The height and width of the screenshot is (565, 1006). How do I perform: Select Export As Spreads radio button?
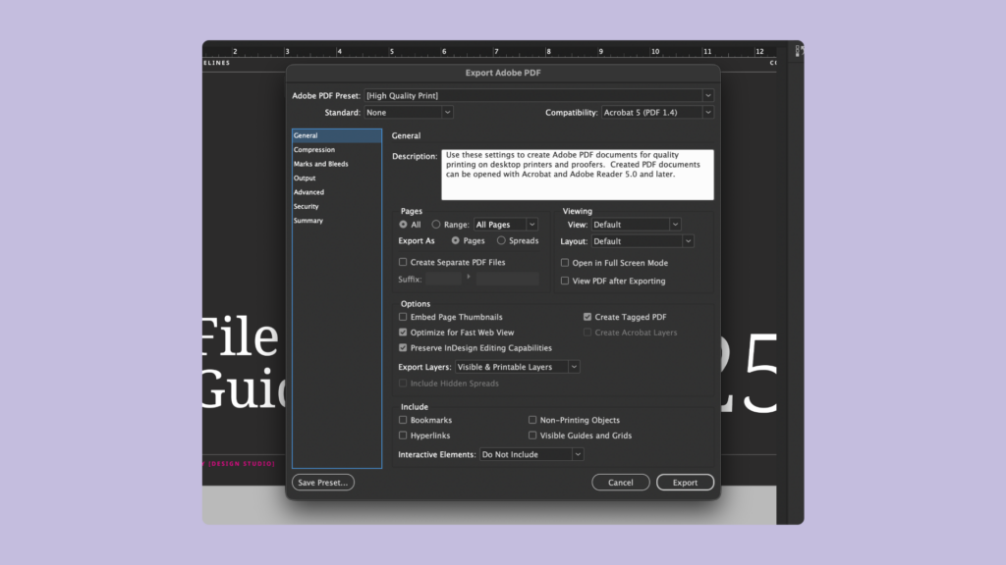click(x=501, y=240)
